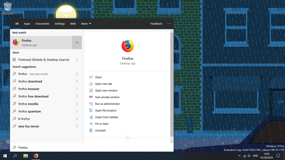Click the Firefox icon in Best match

pyautogui.click(x=16, y=42)
